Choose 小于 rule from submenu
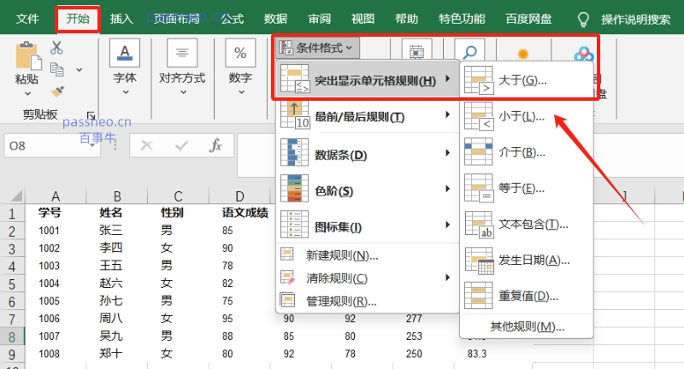Image resolution: width=684 pixels, height=369 pixels. pos(522,116)
